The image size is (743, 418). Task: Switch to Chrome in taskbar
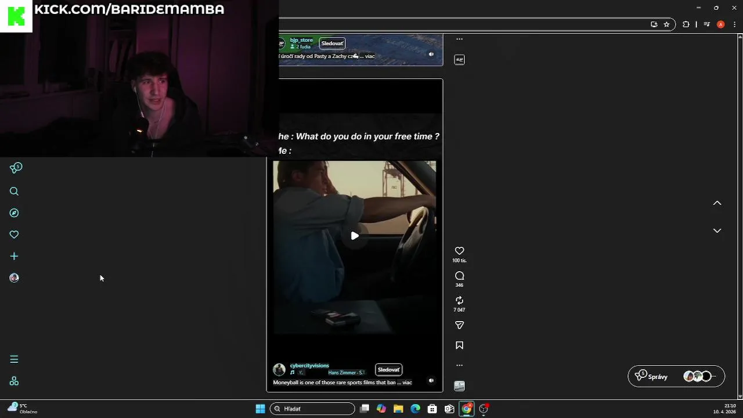point(467,409)
